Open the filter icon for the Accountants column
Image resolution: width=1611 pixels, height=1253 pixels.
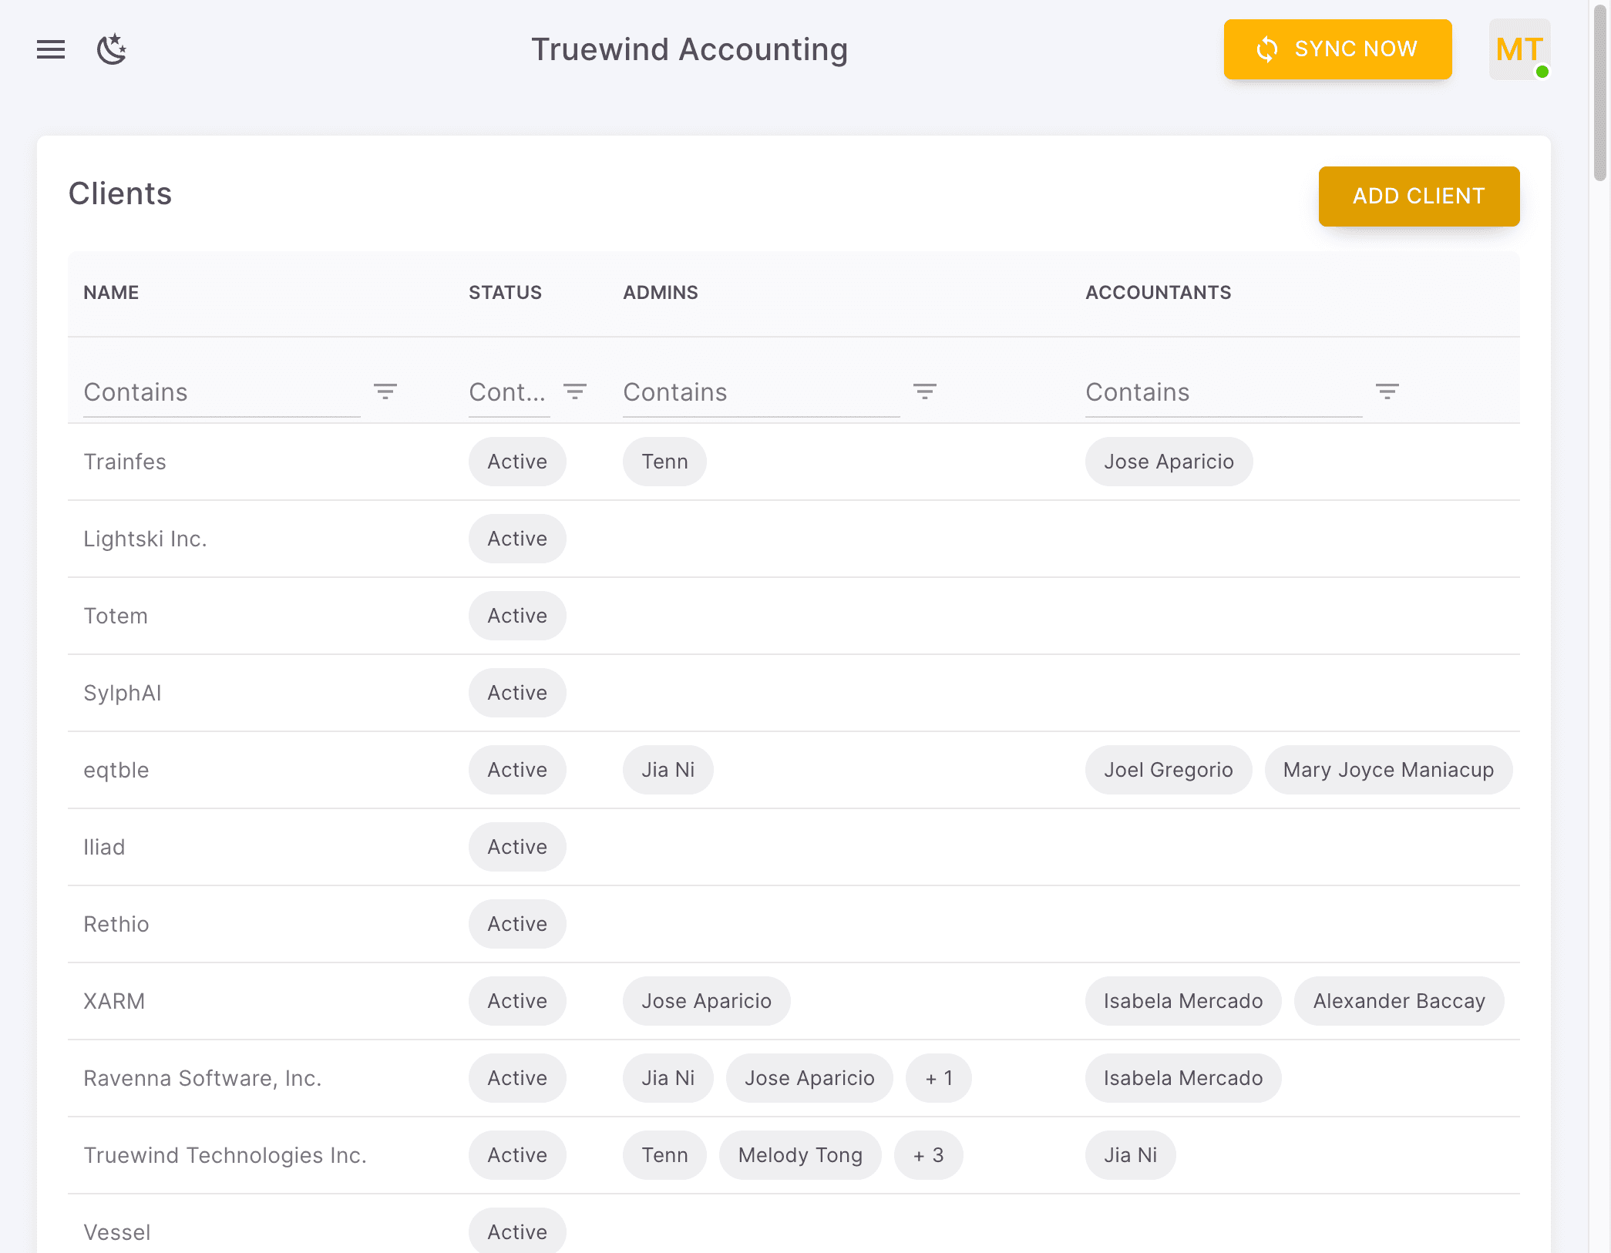tap(1387, 391)
